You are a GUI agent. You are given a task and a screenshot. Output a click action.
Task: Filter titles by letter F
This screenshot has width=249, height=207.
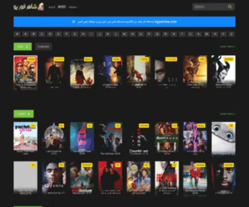click(x=67, y=34)
